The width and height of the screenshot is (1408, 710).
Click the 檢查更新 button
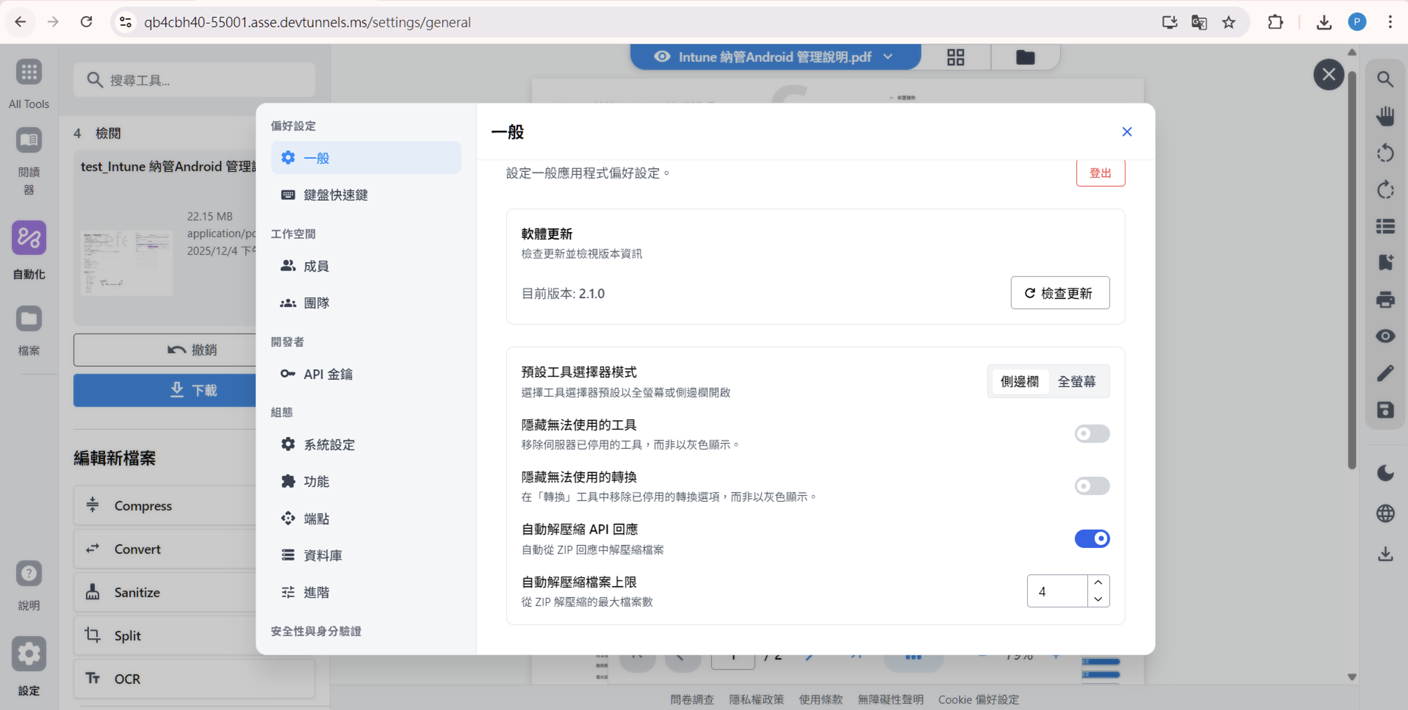(1060, 293)
